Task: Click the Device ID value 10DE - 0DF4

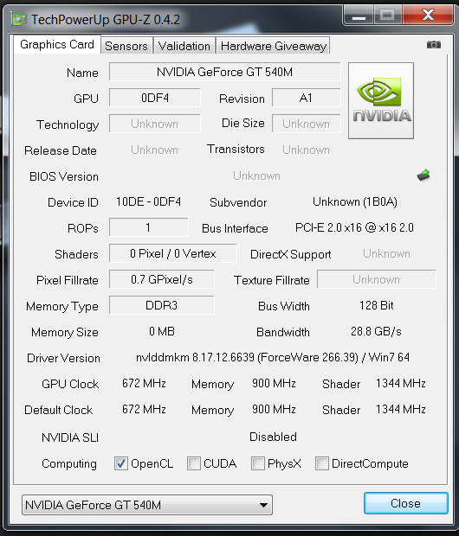Action: click(148, 201)
